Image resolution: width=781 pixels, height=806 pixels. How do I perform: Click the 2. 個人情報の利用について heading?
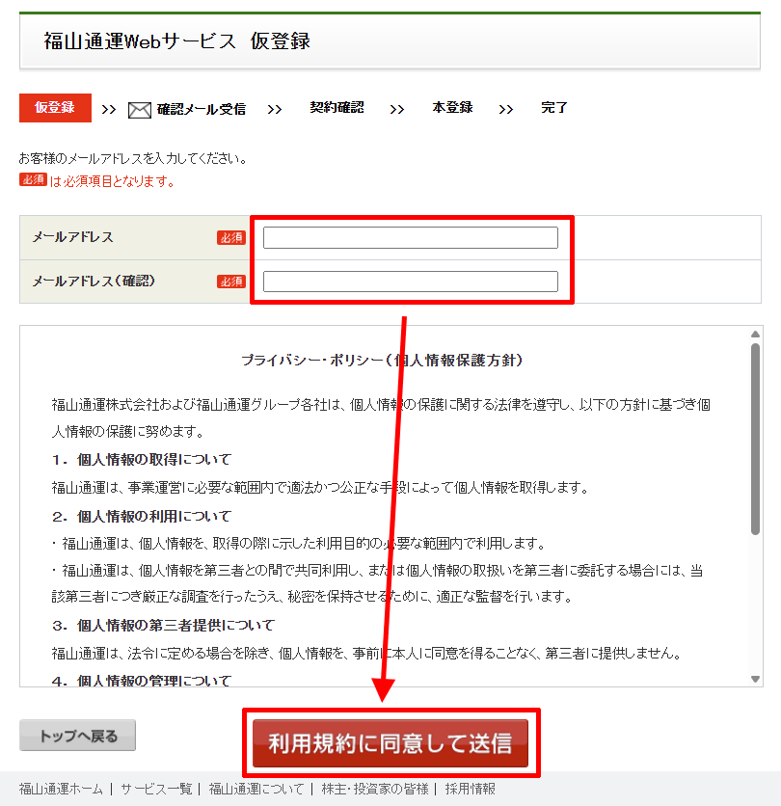click(142, 516)
